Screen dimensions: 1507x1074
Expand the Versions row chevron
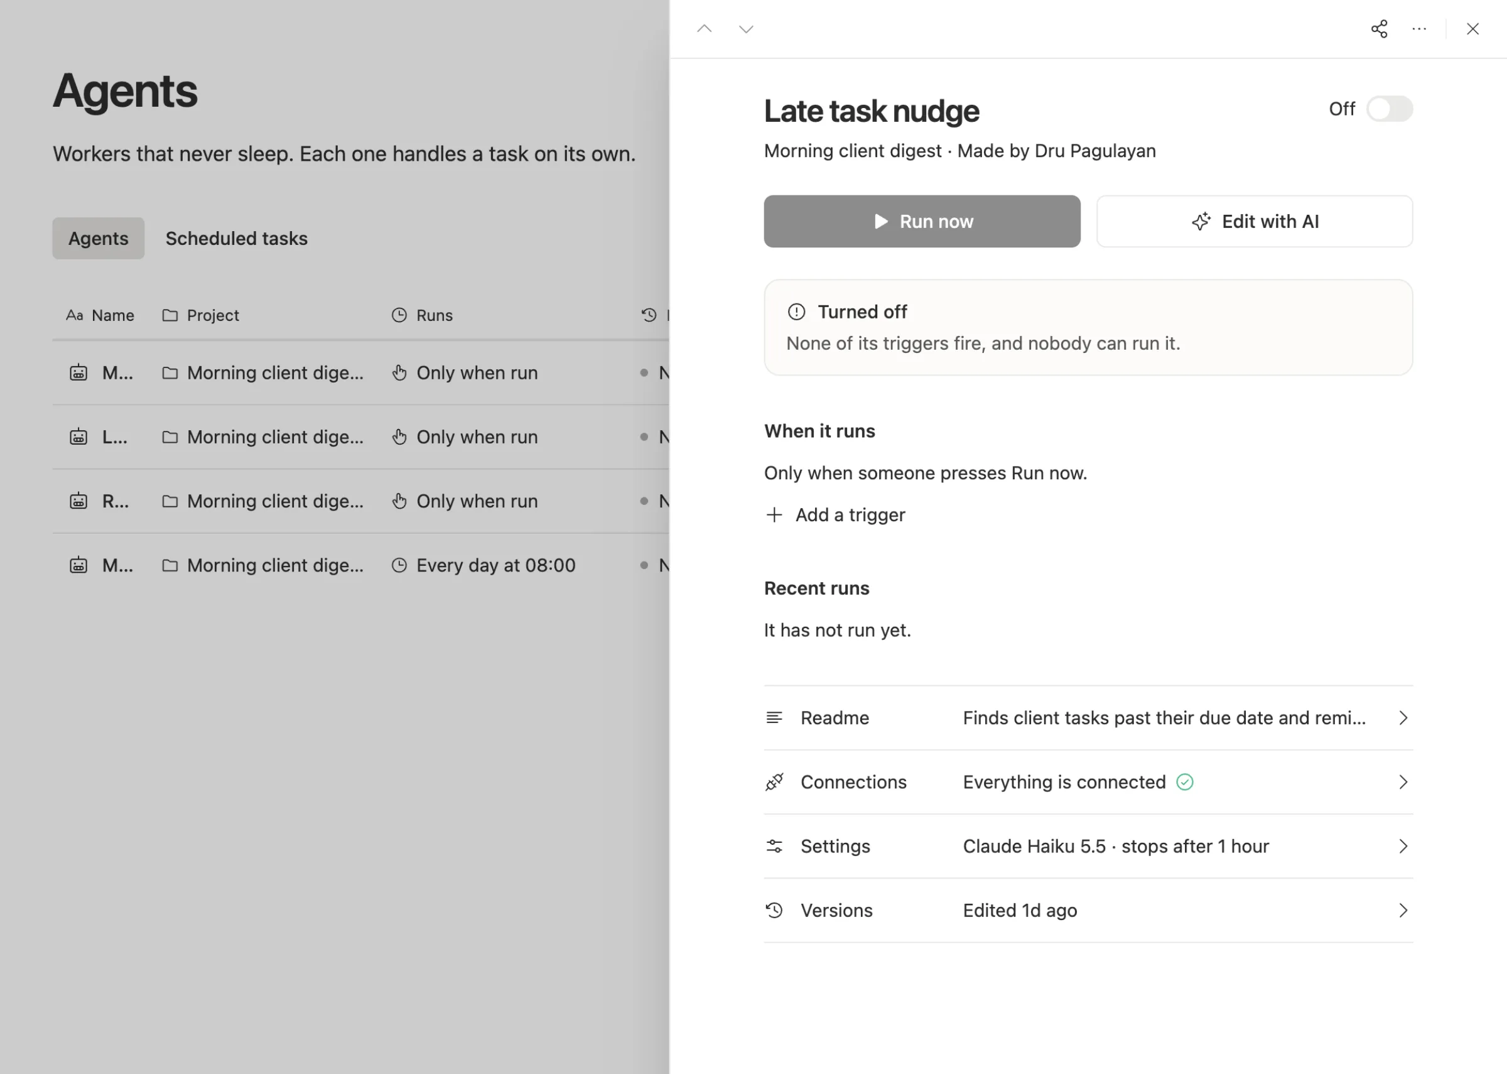coord(1403,910)
